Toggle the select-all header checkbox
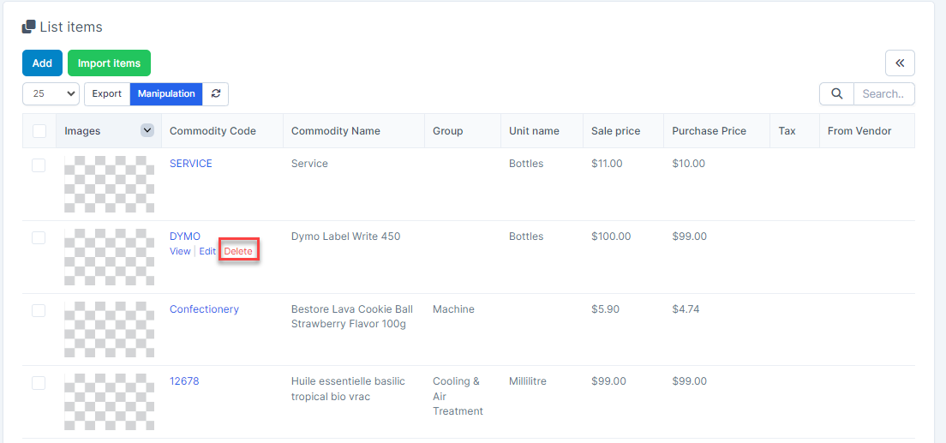 coord(39,131)
